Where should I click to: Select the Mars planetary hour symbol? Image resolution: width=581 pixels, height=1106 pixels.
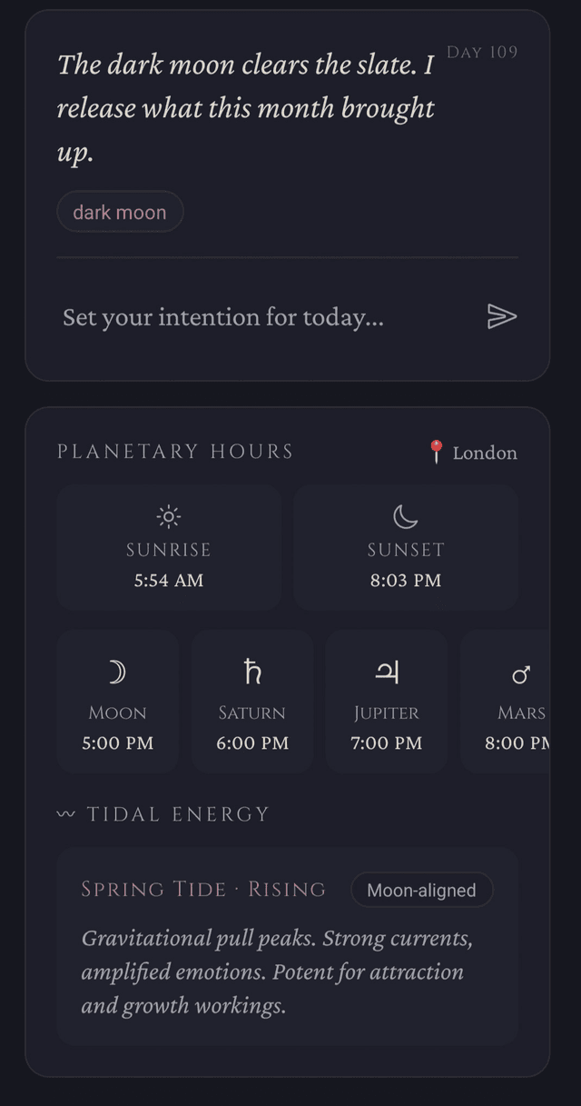click(x=521, y=672)
